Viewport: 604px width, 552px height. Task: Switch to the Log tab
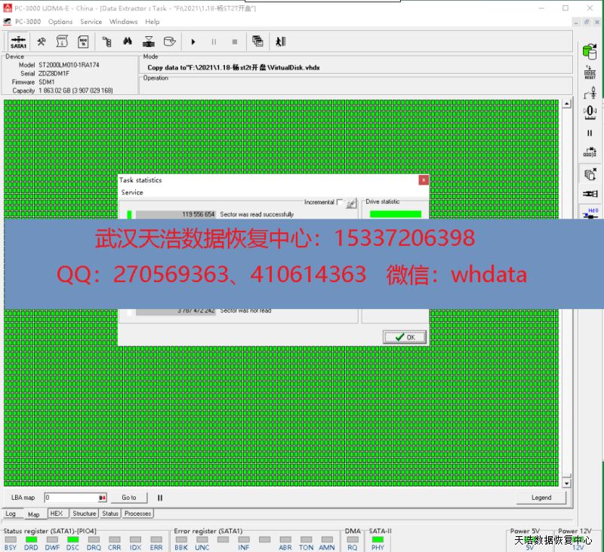coord(11,514)
